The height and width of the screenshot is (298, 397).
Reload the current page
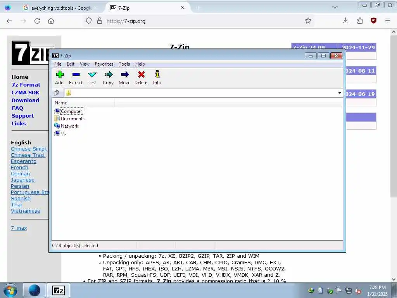[x=37, y=21]
